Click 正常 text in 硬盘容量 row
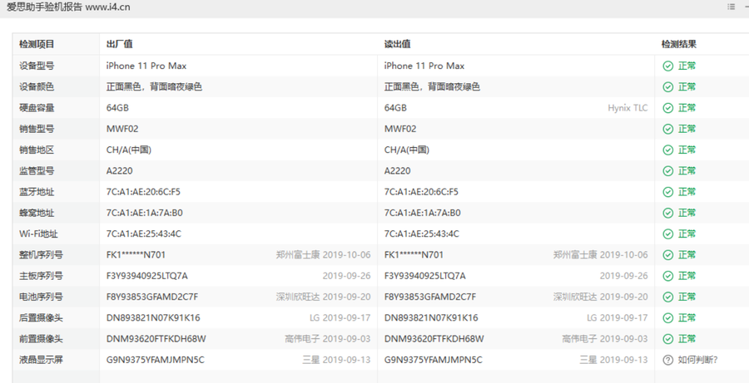Screen dimensions: 749x383 (x=687, y=108)
